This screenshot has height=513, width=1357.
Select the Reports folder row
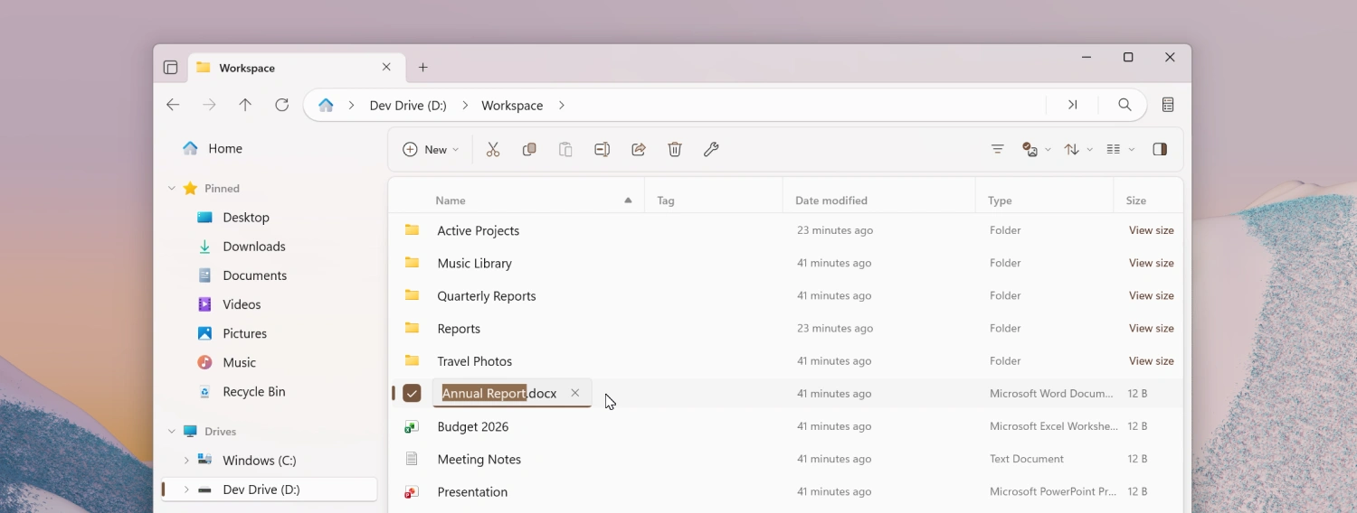coord(785,329)
